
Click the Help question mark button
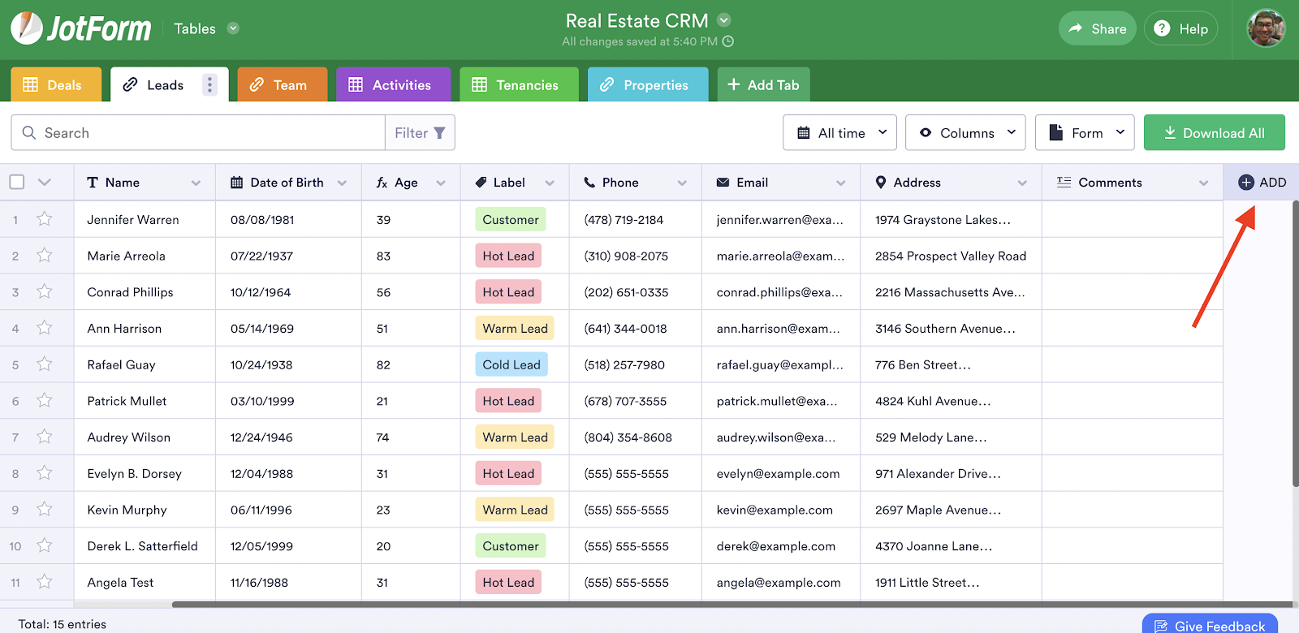click(x=1180, y=28)
